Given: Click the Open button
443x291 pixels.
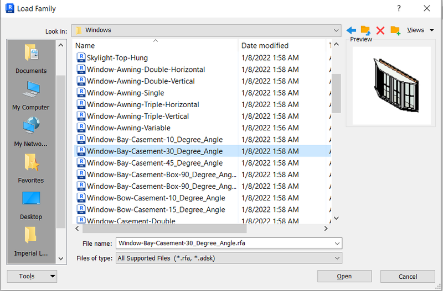Looking at the screenshot, I should pyautogui.click(x=344, y=276).
